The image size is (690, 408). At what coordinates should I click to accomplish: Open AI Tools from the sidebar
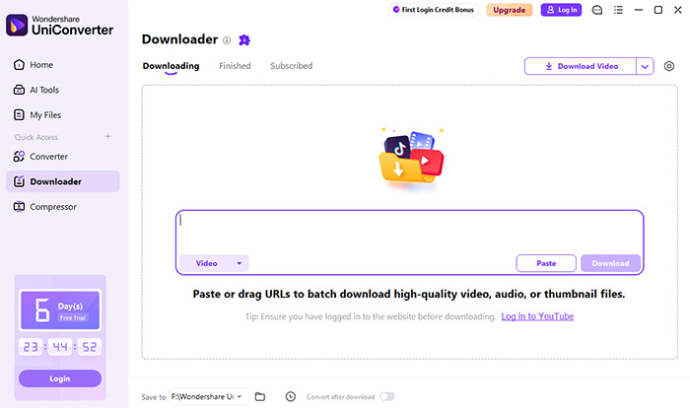pyautogui.click(x=36, y=90)
